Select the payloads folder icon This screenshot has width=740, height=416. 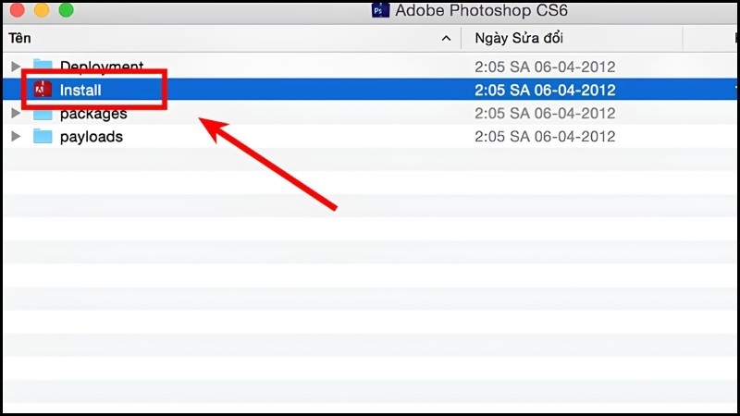pyautogui.click(x=43, y=136)
